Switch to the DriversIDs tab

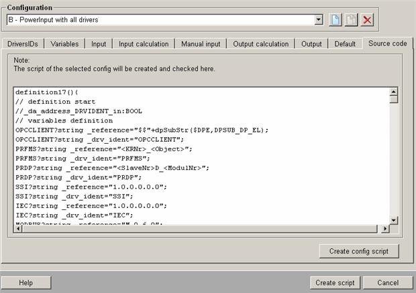click(x=23, y=44)
